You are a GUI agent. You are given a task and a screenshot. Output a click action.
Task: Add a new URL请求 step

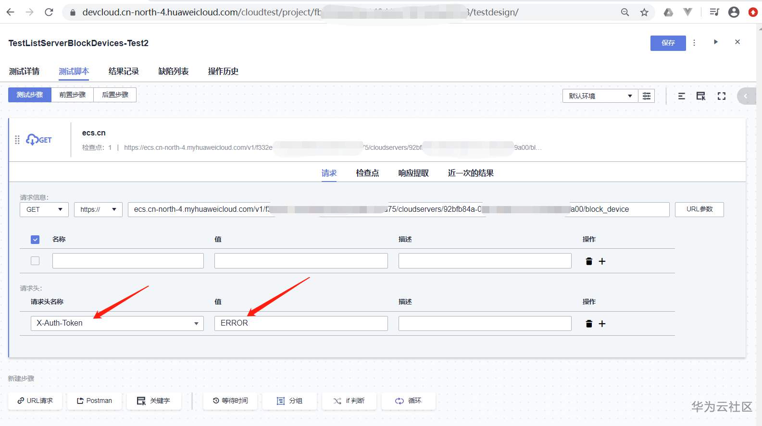tap(35, 401)
